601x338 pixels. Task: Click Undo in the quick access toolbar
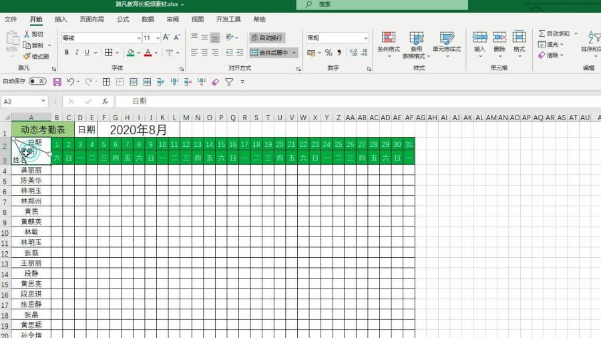pyautogui.click(x=71, y=81)
